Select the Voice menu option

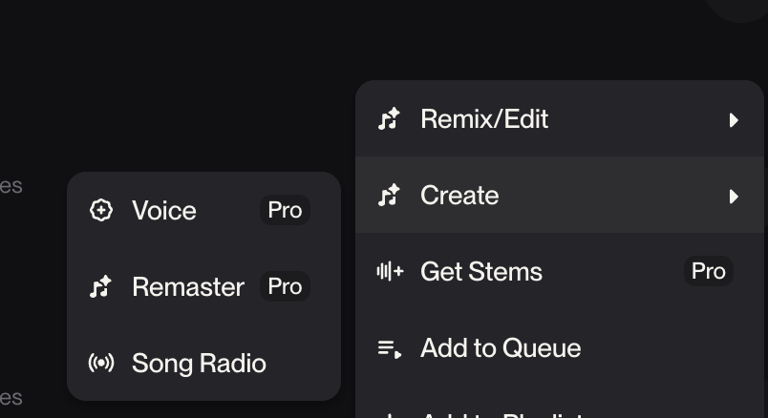point(164,211)
